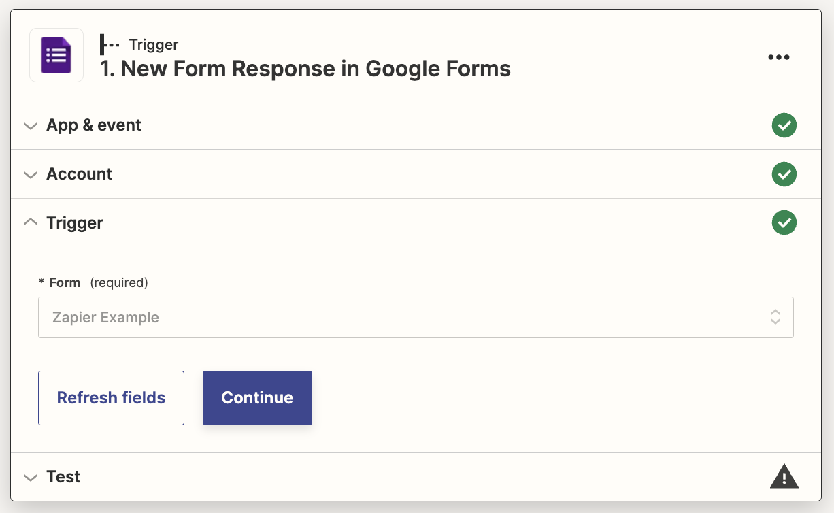Screen dimensions: 834x513
Task: Expand the App & event chevron
Action: tap(30, 126)
